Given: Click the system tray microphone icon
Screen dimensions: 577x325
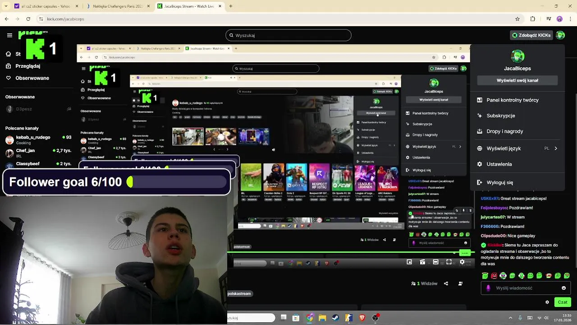Looking at the screenshot, I should 520,318.
